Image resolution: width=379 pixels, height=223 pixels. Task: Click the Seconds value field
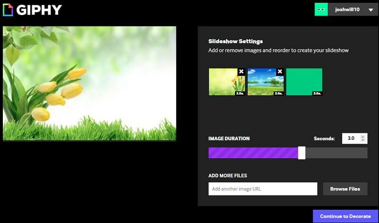tap(350, 138)
